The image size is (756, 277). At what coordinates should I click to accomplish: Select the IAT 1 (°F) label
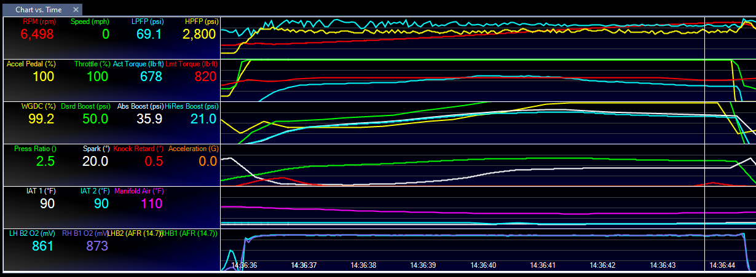tap(41, 191)
